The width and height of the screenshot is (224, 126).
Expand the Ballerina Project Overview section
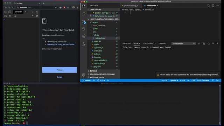(104, 74)
